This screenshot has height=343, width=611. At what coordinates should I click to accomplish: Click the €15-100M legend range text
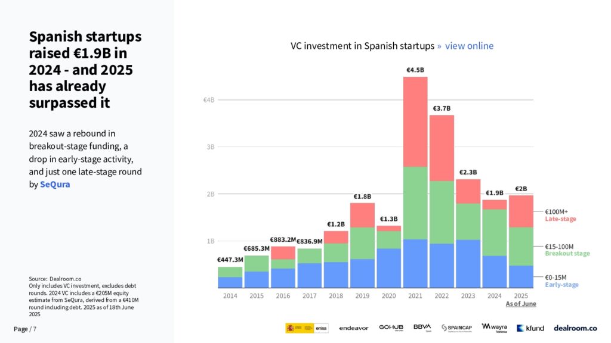tap(559, 247)
